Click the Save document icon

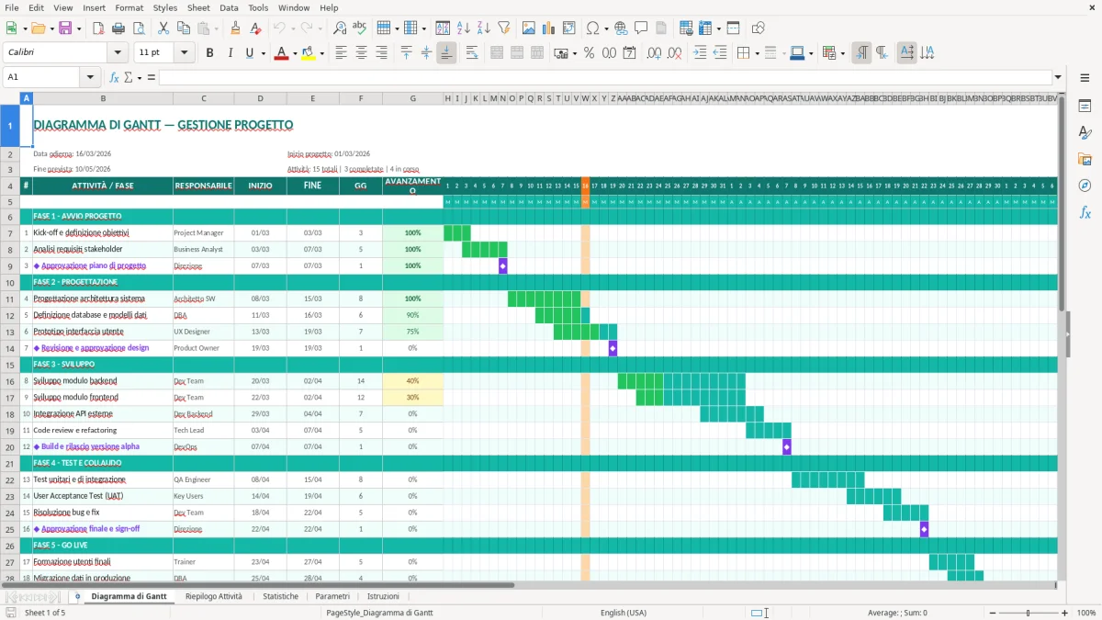click(x=64, y=28)
